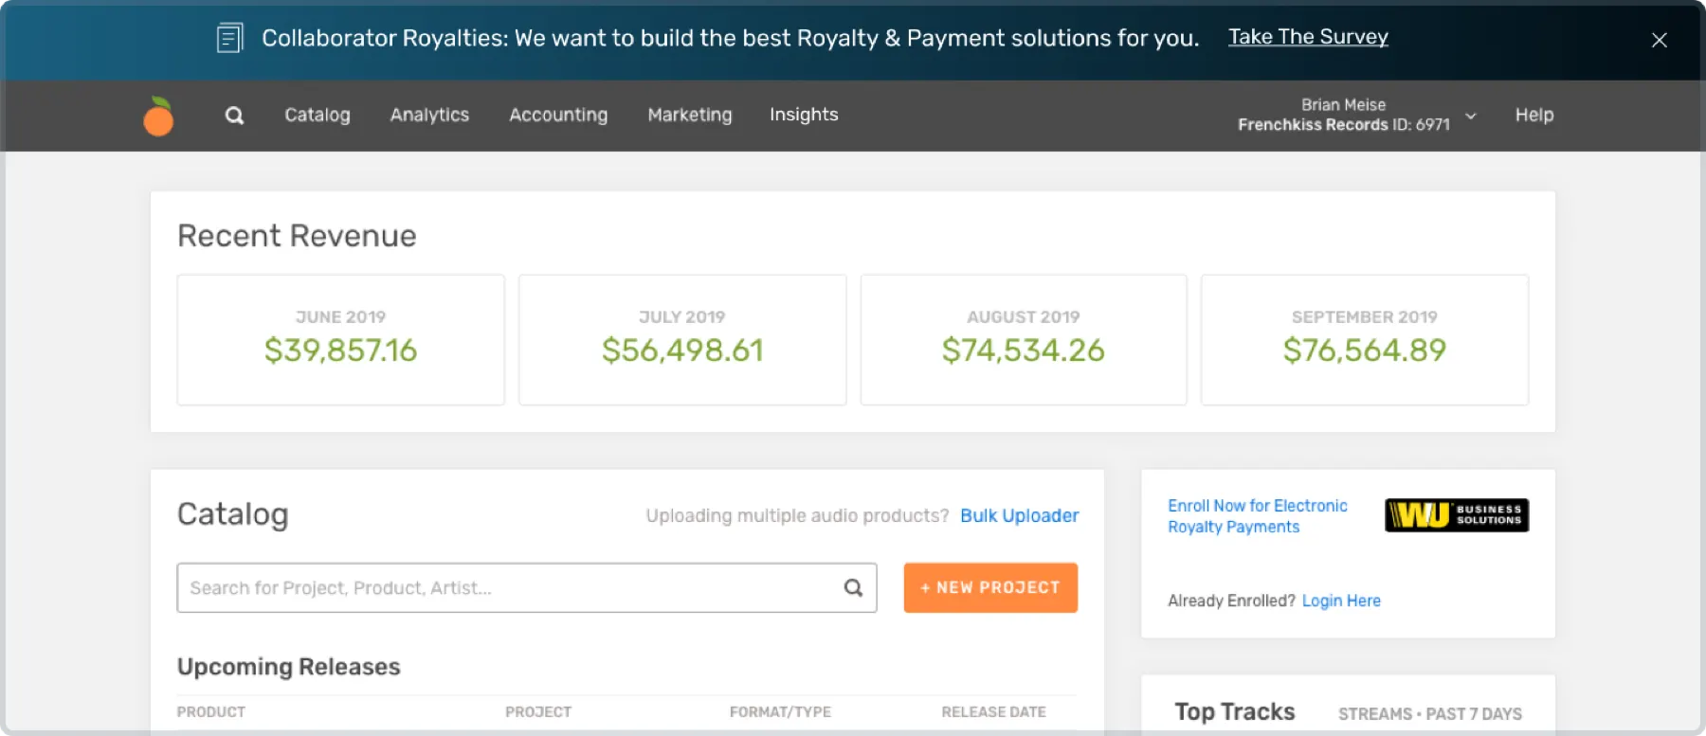1706x736 pixels.
Task: Click magnifier icon in catalog search box
Action: (853, 587)
